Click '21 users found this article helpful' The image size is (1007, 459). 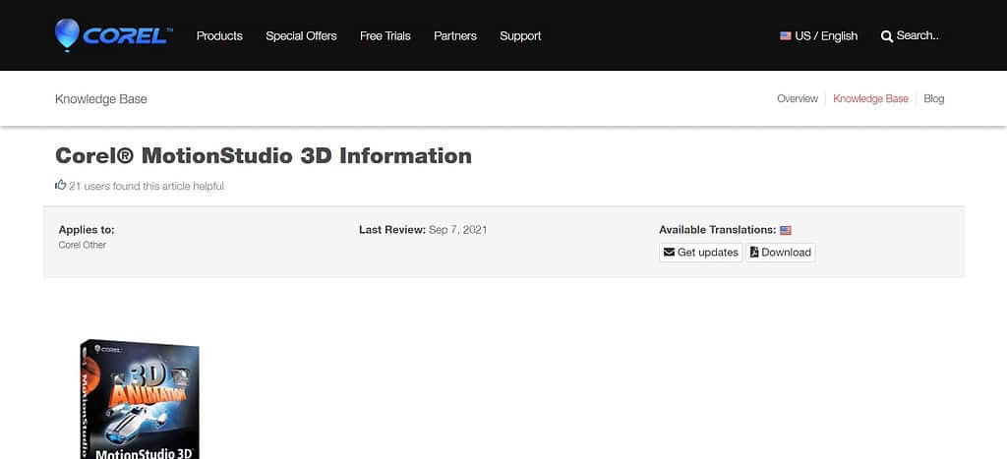point(147,186)
